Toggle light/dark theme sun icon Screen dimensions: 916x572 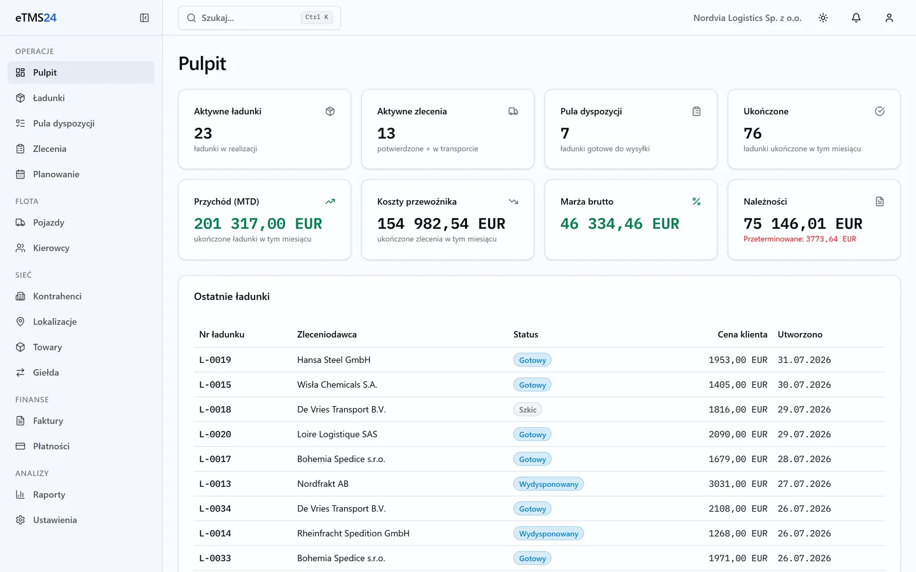823,18
